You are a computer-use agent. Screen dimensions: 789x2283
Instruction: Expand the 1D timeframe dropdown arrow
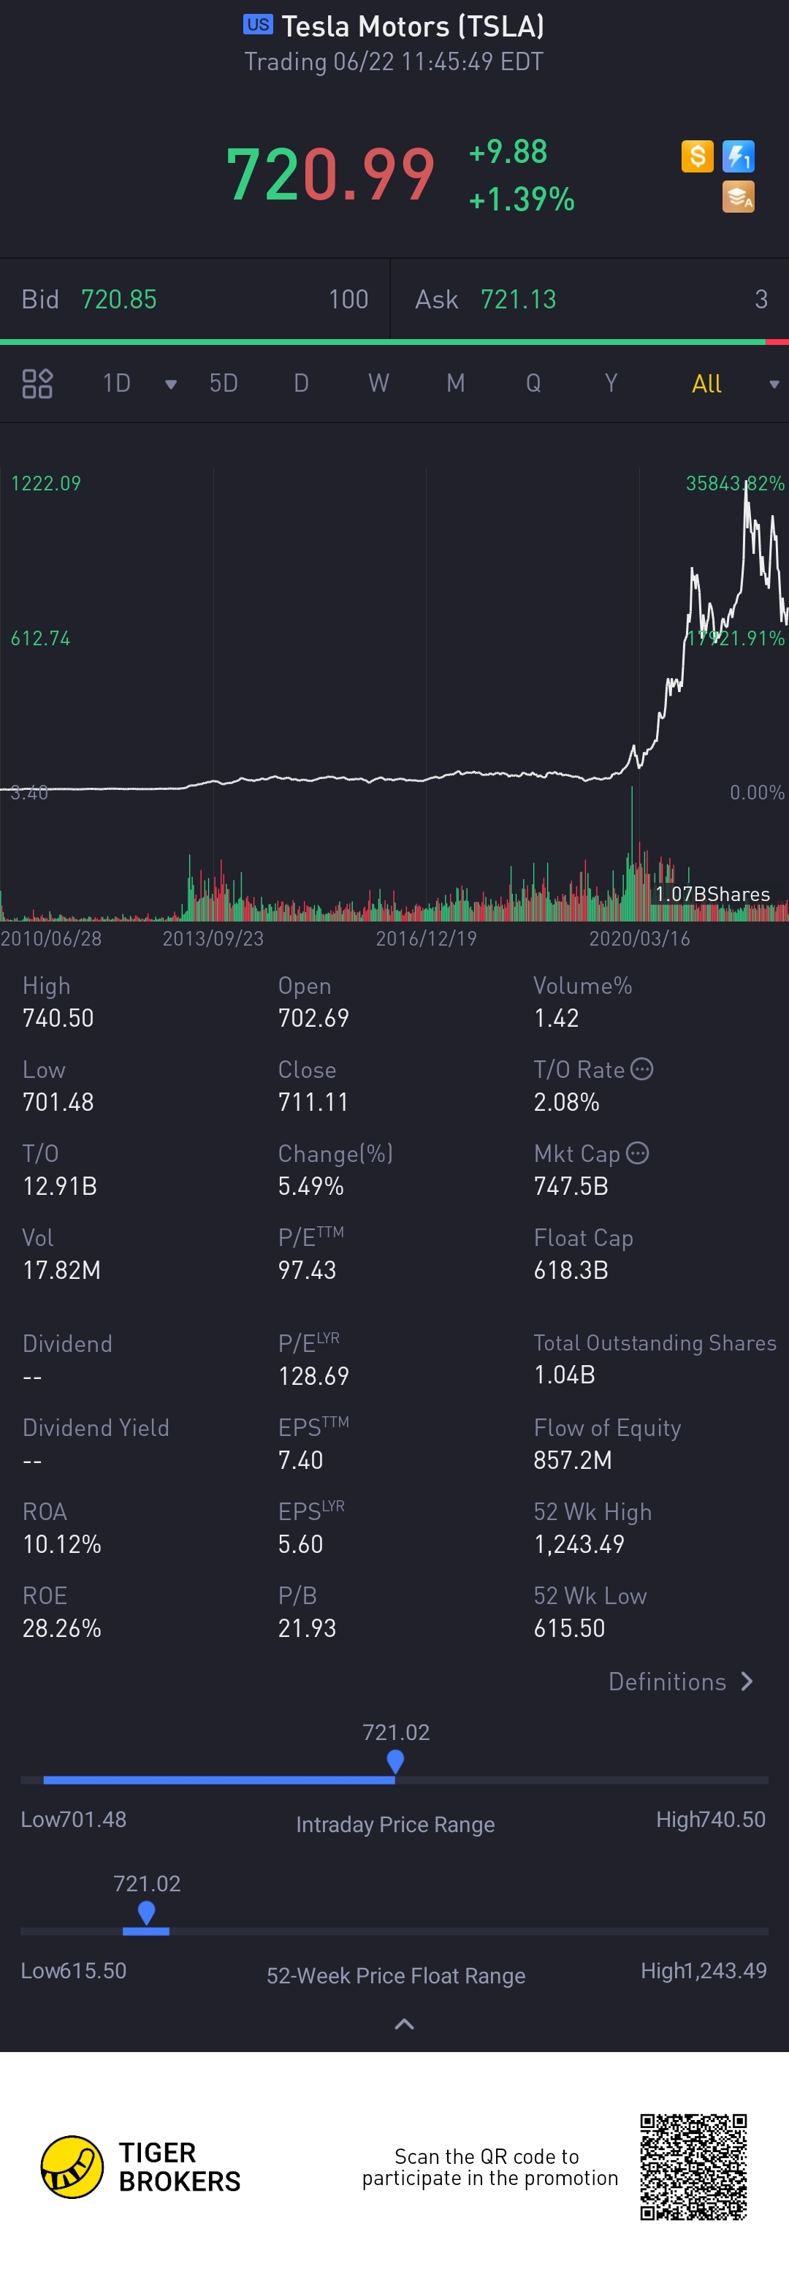[171, 384]
